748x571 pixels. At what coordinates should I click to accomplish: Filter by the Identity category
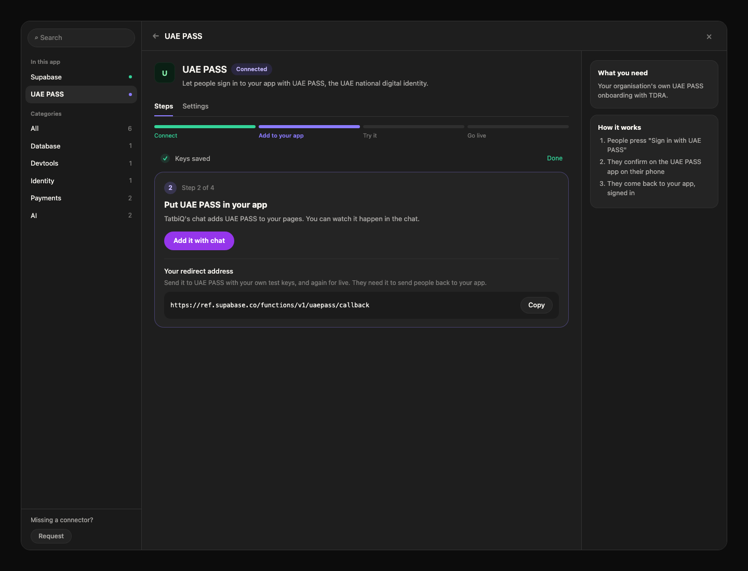[81, 181]
